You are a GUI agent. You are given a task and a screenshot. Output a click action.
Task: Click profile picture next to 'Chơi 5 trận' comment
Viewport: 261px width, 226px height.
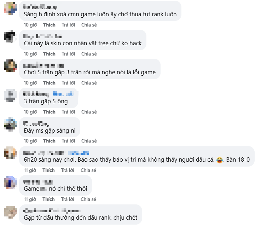coord(11,66)
